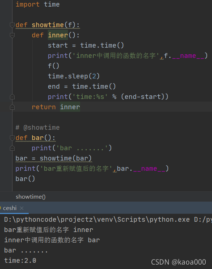Click 'end = time.time()' line
Image resolution: width=212 pixels, height=269 pixels.
pos(82,86)
